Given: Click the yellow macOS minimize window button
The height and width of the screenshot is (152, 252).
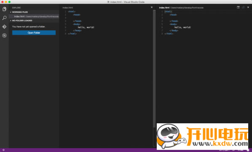Looking at the screenshot, I should pos(6,2).
